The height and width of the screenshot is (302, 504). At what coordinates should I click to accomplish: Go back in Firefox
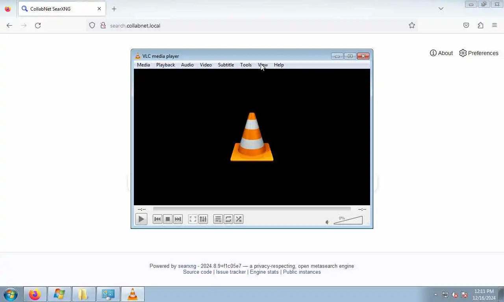click(x=9, y=26)
